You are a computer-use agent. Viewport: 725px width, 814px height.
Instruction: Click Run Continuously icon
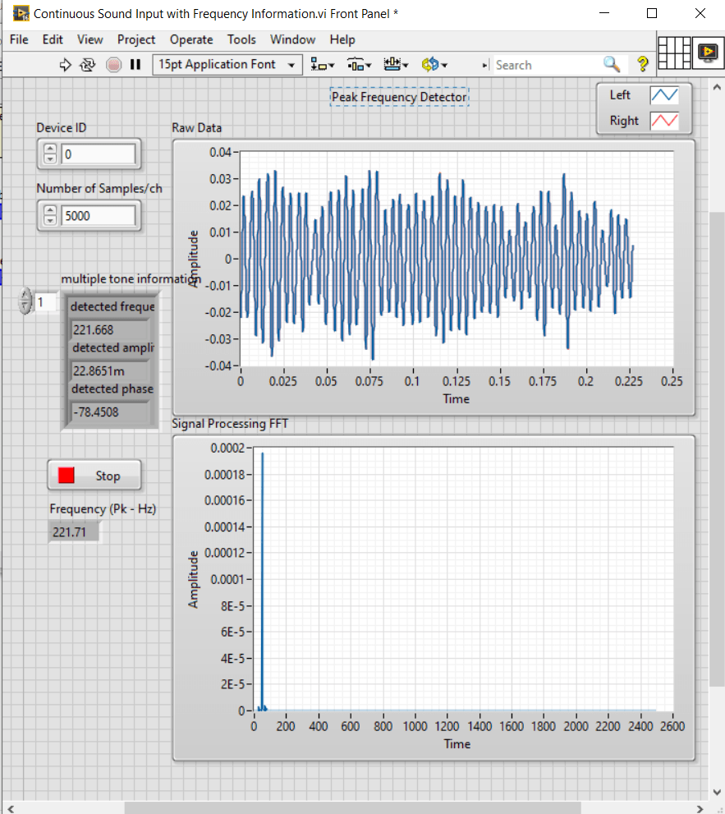(89, 65)
